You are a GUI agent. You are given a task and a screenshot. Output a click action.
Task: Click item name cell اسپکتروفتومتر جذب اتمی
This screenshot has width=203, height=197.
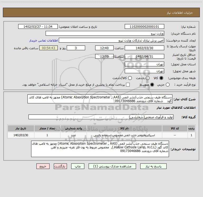point(124,135)
